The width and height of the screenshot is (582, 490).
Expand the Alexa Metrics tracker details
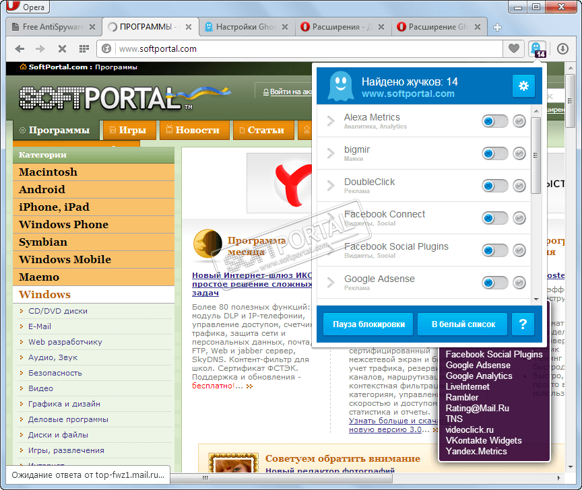[x=331, y=121]
